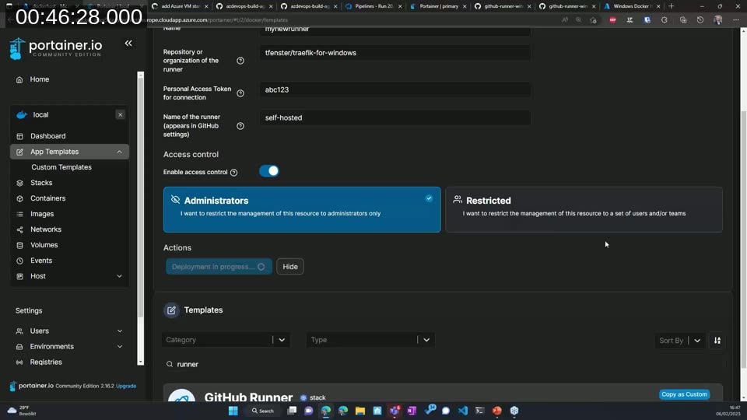The image size is (747, 420).
Task: Collapse the Portainer sidebar with double-chevron icon
Action: pyautogui.click(x=128, y=44)
